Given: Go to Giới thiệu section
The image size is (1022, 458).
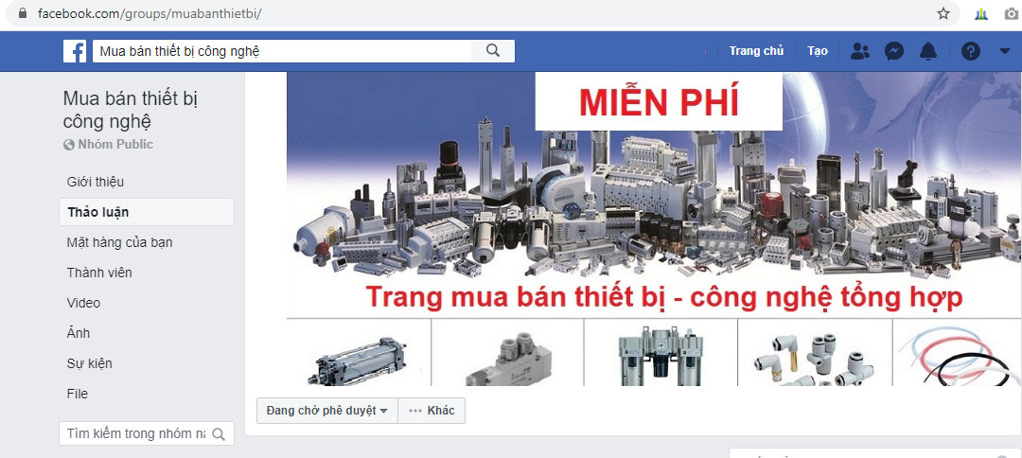Looking at the screenshot, I should click(96, 182).
